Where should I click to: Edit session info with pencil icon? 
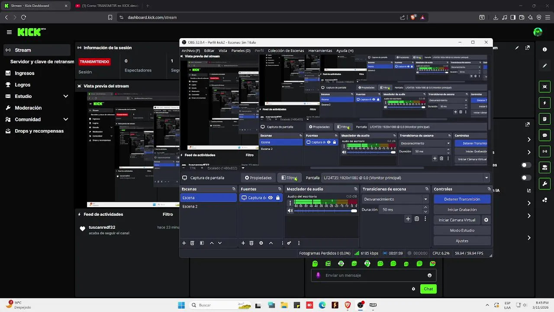tap(517, 48)
